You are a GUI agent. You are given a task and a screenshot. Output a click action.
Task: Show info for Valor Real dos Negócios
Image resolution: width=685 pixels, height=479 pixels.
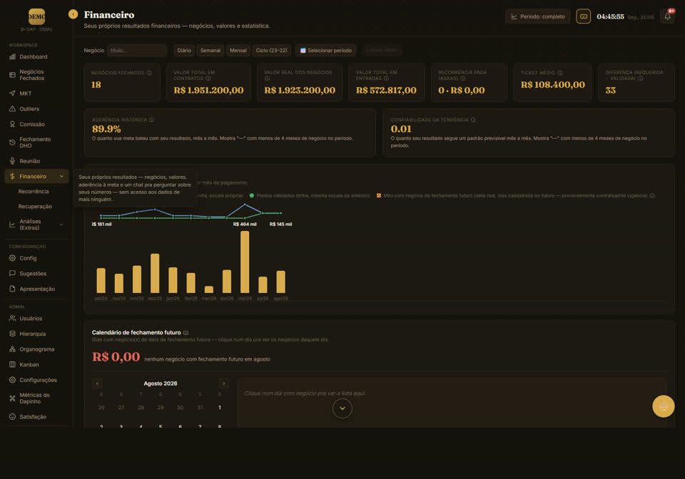coord(267,78)
